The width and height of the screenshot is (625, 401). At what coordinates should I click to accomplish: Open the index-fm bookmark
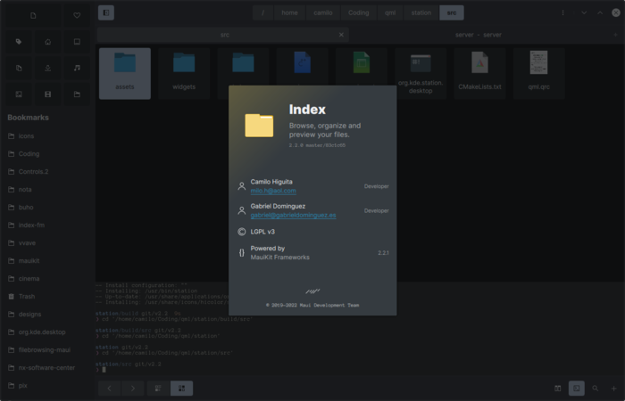[48, 225]
